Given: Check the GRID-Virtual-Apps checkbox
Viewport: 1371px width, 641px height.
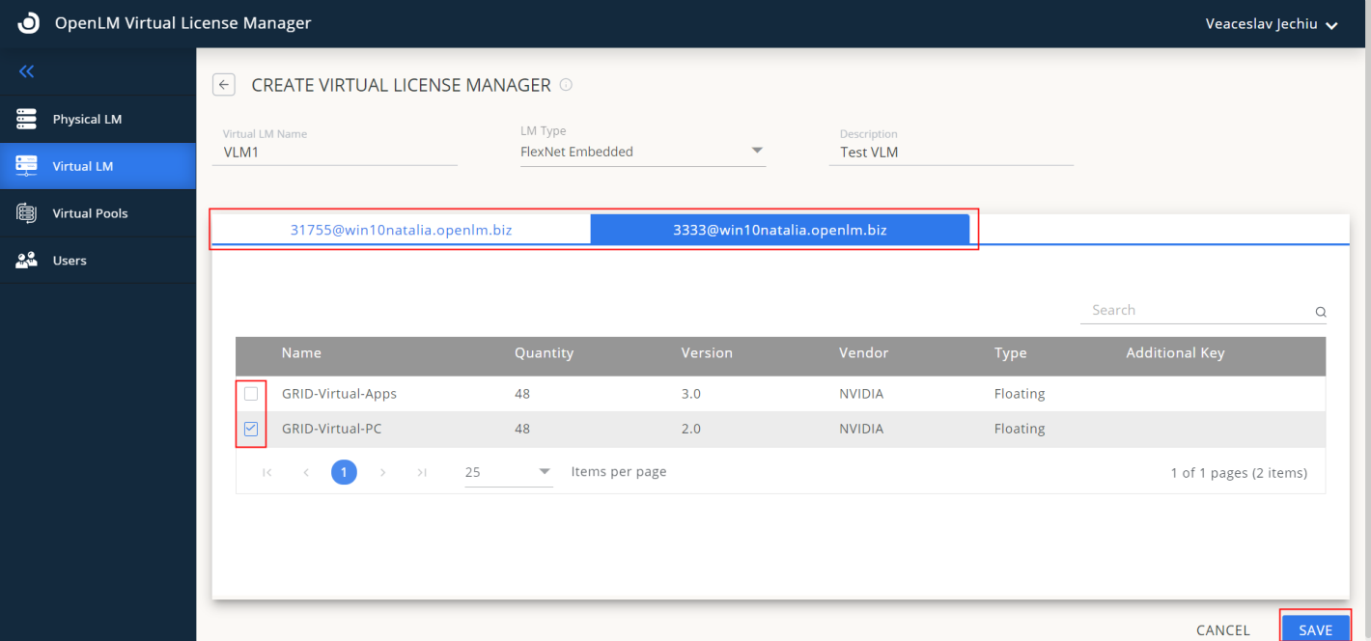Looking at the screenshot, I should (x=251, y=394).
